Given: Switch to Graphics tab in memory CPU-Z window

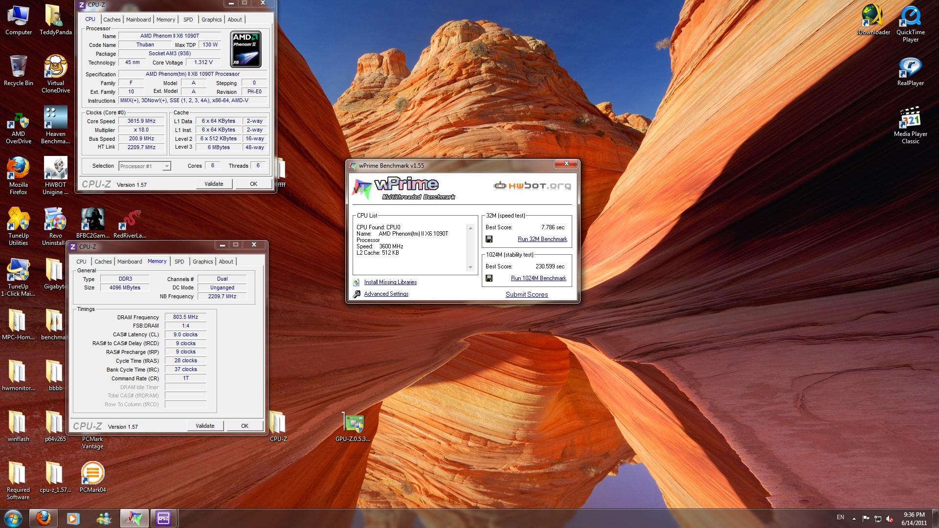Looking at the screenshot, I should 202,262.
